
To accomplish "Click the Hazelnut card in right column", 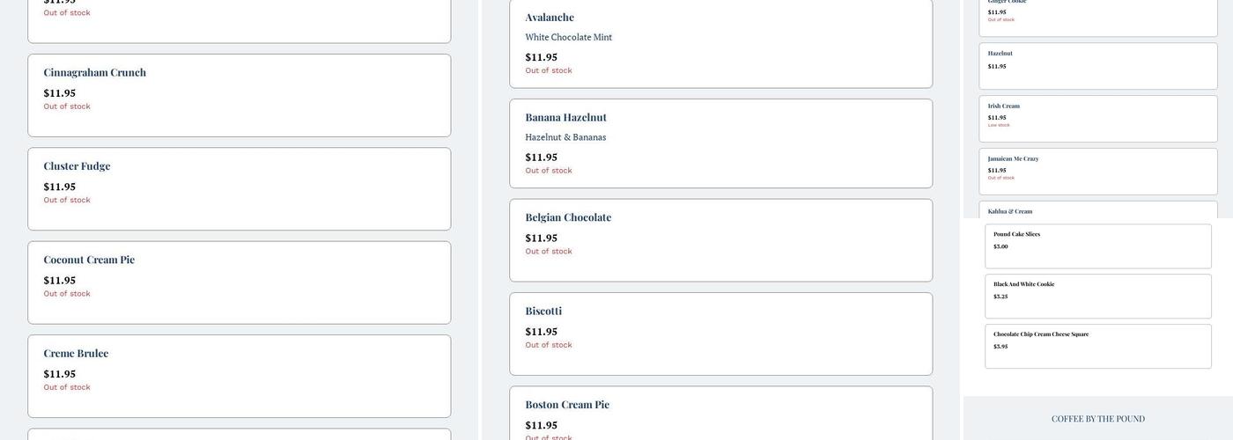I will (x=1097, y=66).
